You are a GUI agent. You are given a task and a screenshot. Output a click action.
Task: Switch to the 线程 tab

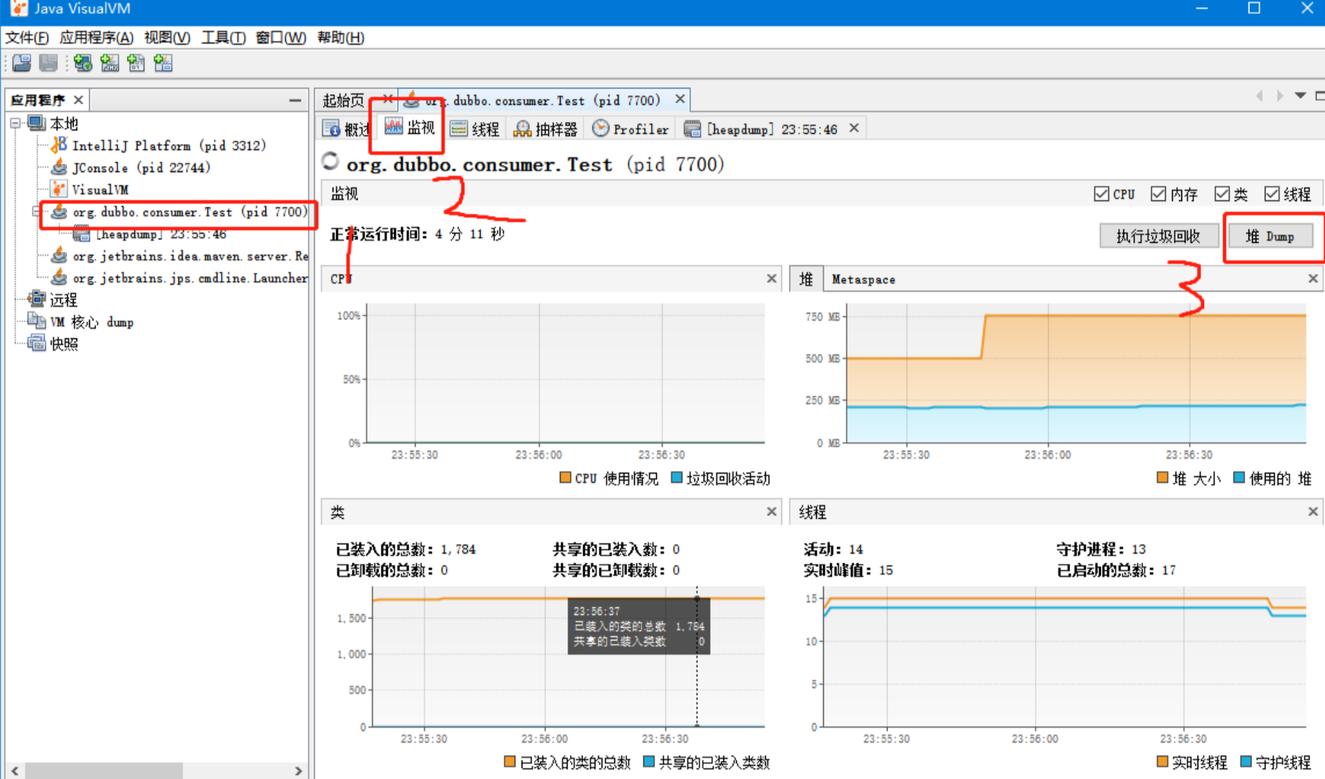pos(474,129)
